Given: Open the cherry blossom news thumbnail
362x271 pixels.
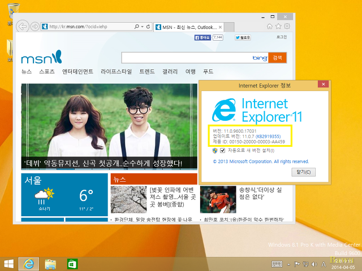Looking at the screenshot, I should point(128,199).
